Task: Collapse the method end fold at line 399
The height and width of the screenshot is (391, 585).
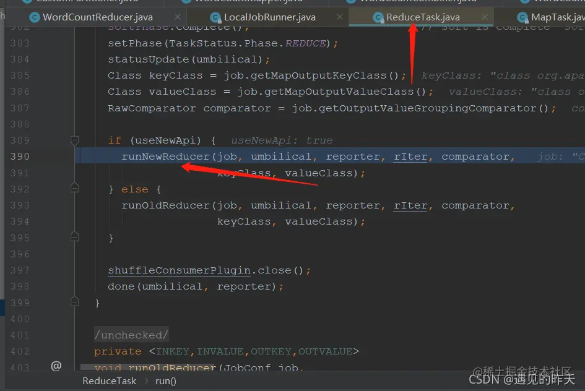Action: point(75,301)
